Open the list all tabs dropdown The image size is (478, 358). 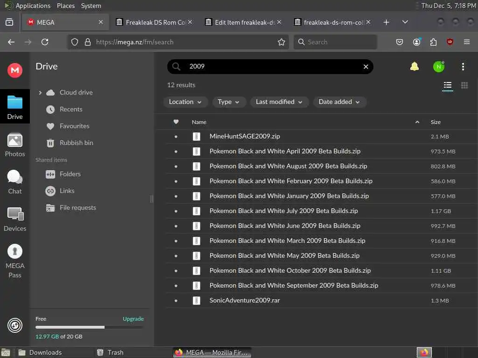click(x=405, y=22)
